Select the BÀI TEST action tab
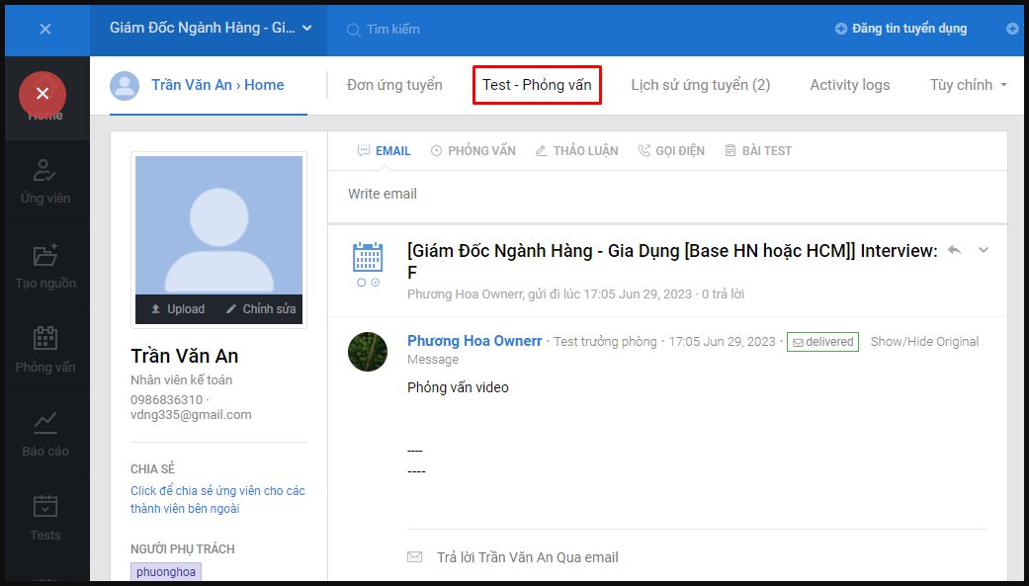This screenshot has height=586, width=1029. [758, 151]
